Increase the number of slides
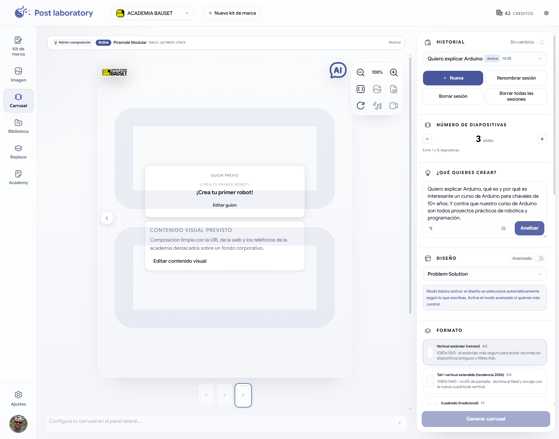559x439 pixels. click(x=542, y=139)
